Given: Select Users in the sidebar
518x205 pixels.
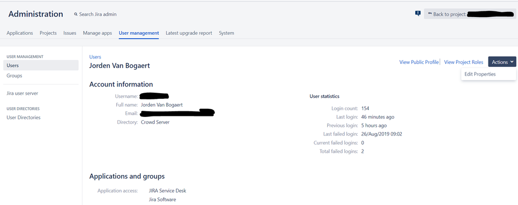Looking at the screenshot, I should pos(41,65).
